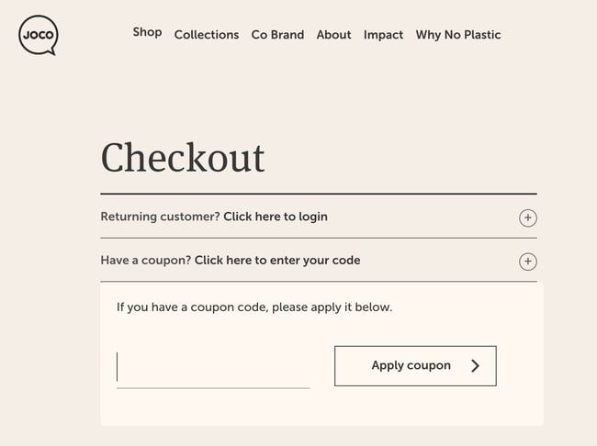The width and height of the screenshot is (597, 446).
Task: Select About in the top navigation
Action: 333,35
